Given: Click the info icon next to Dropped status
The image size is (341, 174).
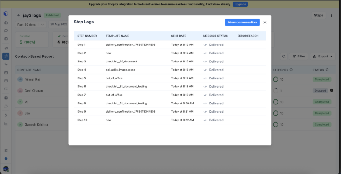Looking at the screenshot, I should point(332,90).
